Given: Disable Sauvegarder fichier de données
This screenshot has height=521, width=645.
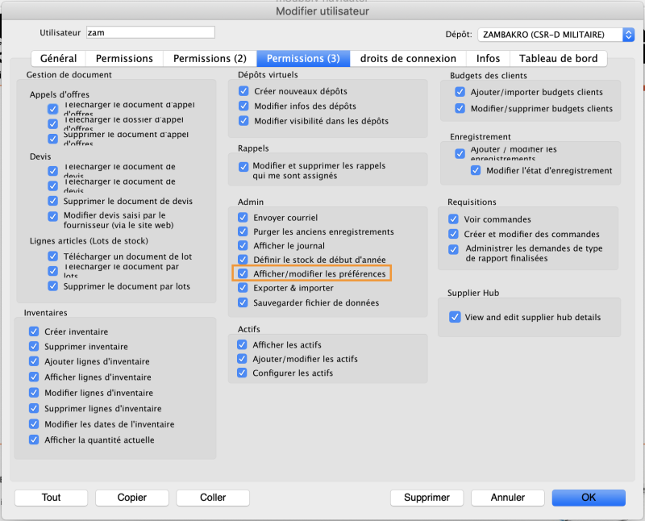Looking at the screenshot, I should 243,302.
